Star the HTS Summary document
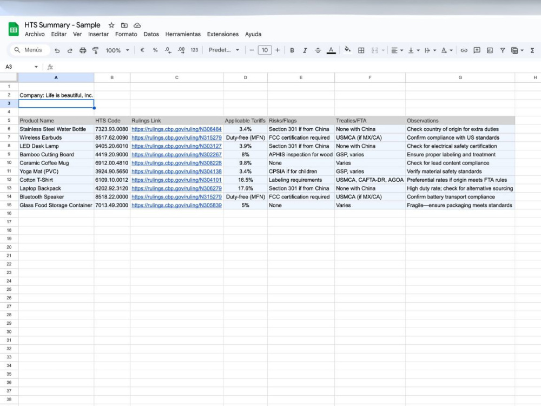Image resolution: width=541 pixels, height=406 pixels. tap(111, 25)
